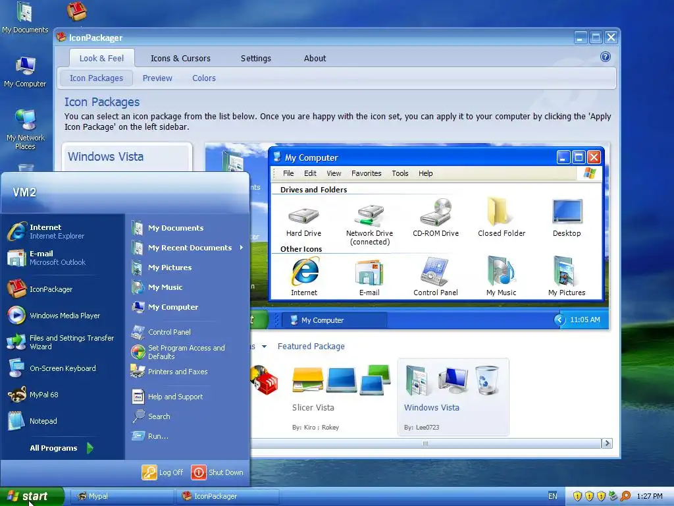Select the CD-ROM Drive preview icon
The height and width of the screenshot is (506, 674).
pos(436,219)
